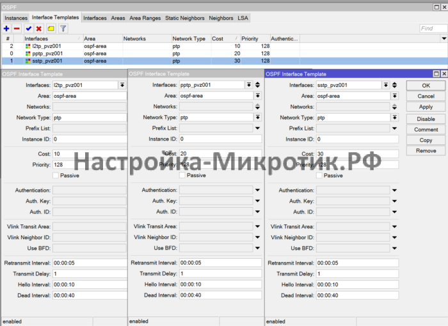Expand Authentication field in pptp_pvz001 template

pos(257,190)
